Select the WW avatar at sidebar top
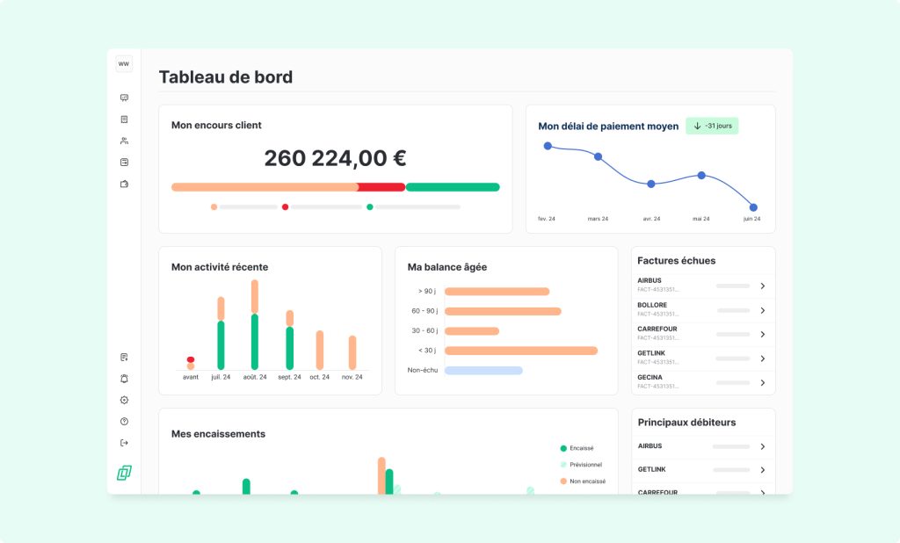Screen dimensions: 900x543 [122, 63]
